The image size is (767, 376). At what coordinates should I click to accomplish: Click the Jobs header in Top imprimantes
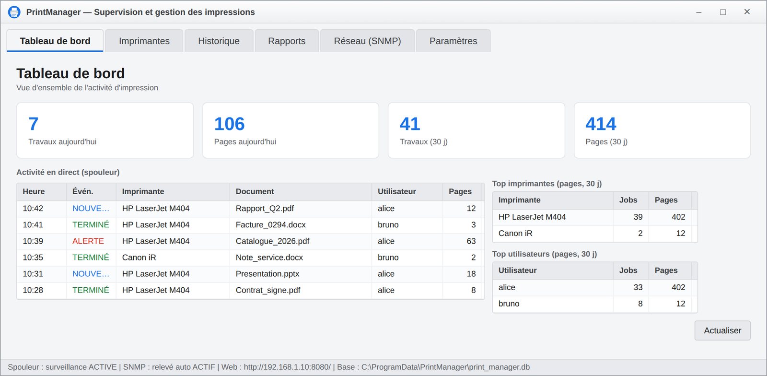pyautogui.click(x=631, y=200)
